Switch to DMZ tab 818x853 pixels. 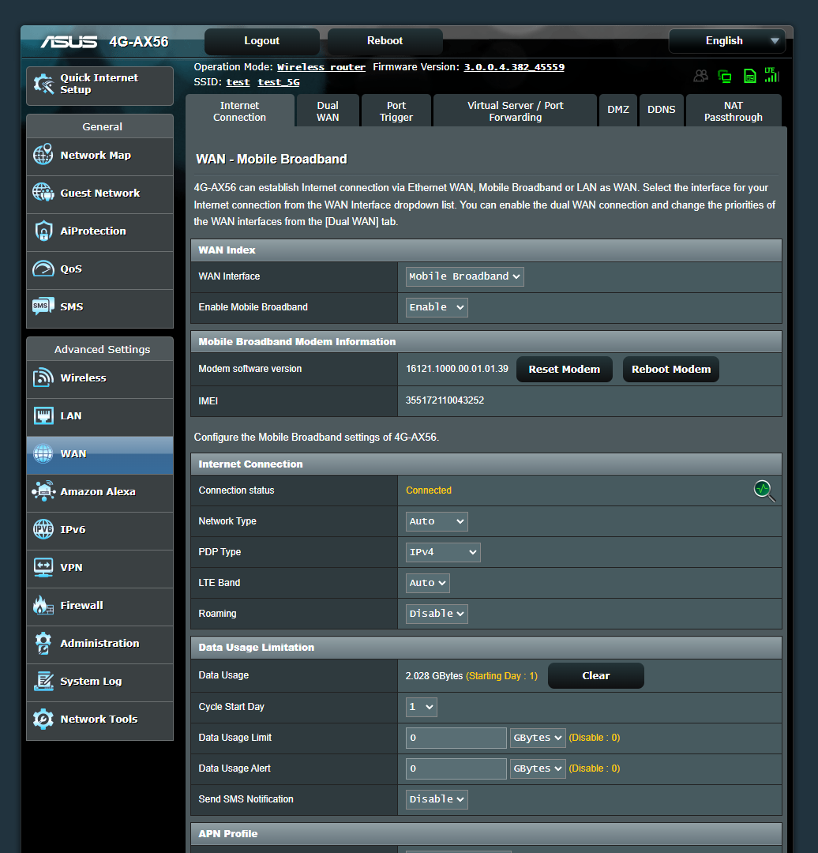(x=618, y=111)
